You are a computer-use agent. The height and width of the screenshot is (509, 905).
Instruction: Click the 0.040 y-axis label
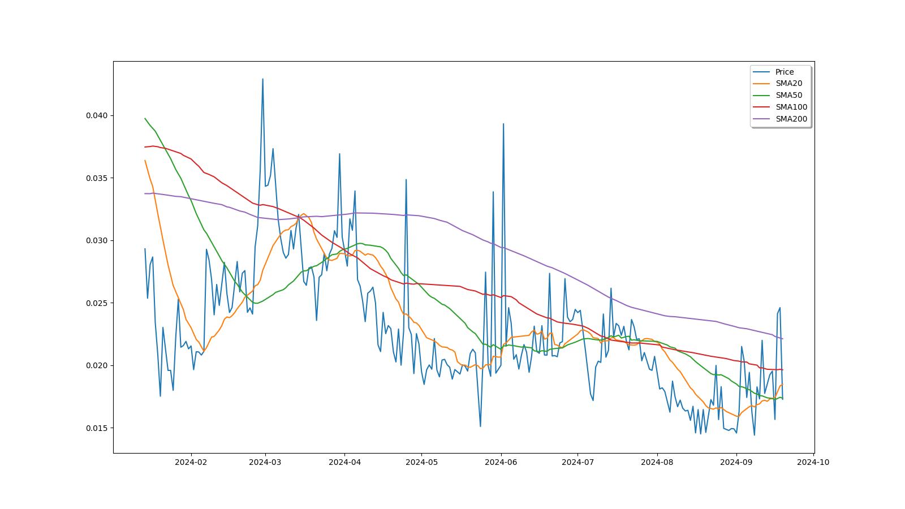97,115
